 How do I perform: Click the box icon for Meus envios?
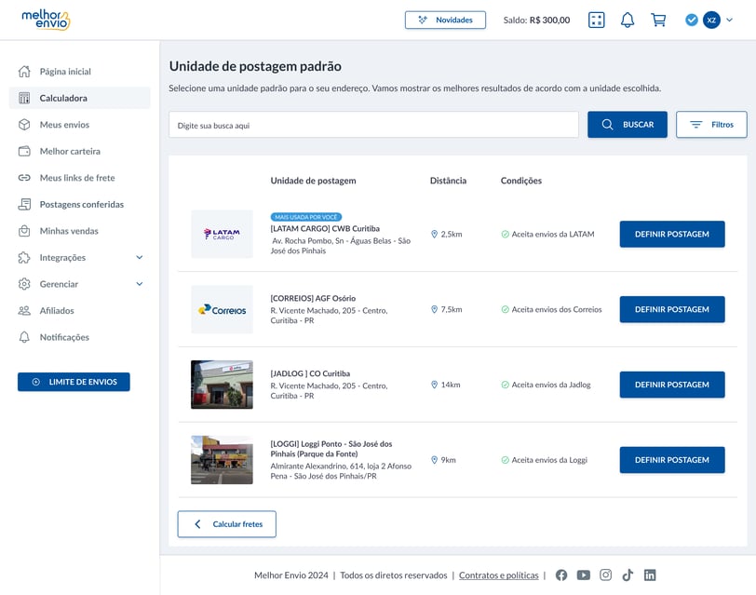pos(24,125)
